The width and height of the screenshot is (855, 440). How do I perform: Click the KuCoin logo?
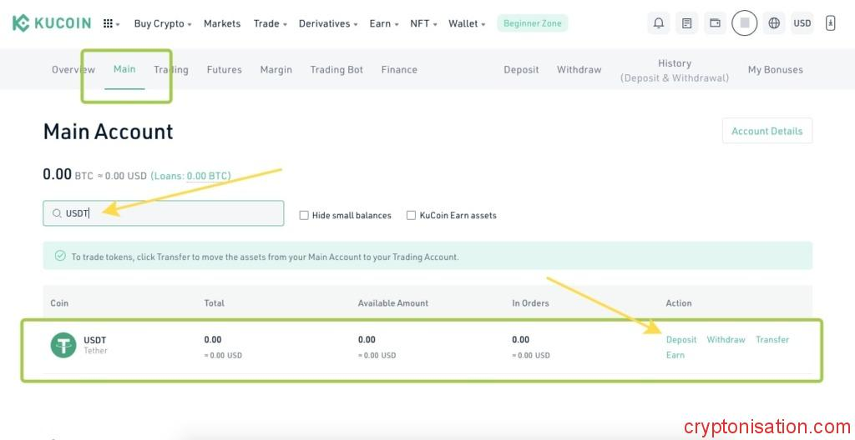[52, 23]
